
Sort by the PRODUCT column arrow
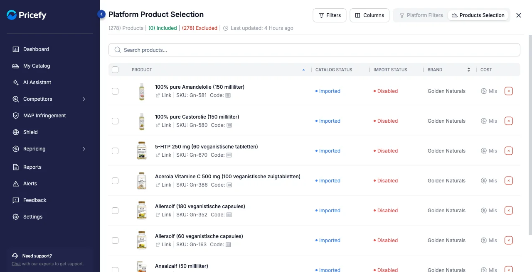(304, 70)
